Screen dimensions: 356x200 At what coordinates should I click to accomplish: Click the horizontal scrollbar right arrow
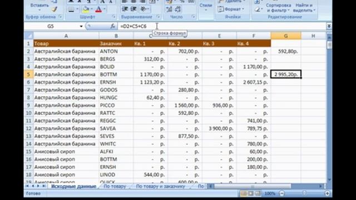(320, 186)
